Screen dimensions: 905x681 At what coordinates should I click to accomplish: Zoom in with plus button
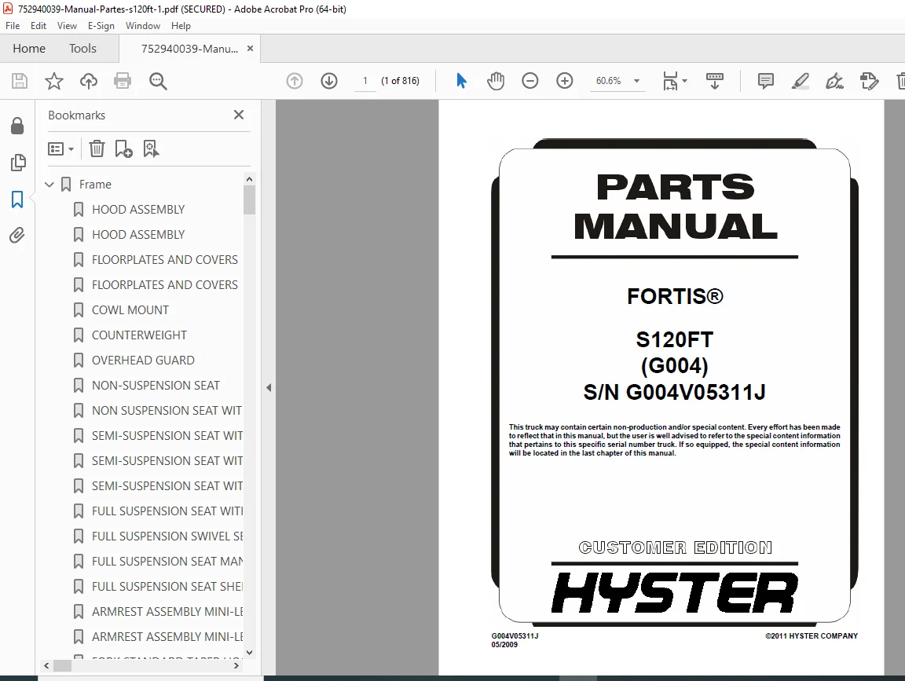click(565, 81)
